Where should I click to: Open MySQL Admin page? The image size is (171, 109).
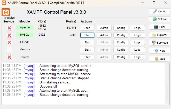[x=104, y=35]
